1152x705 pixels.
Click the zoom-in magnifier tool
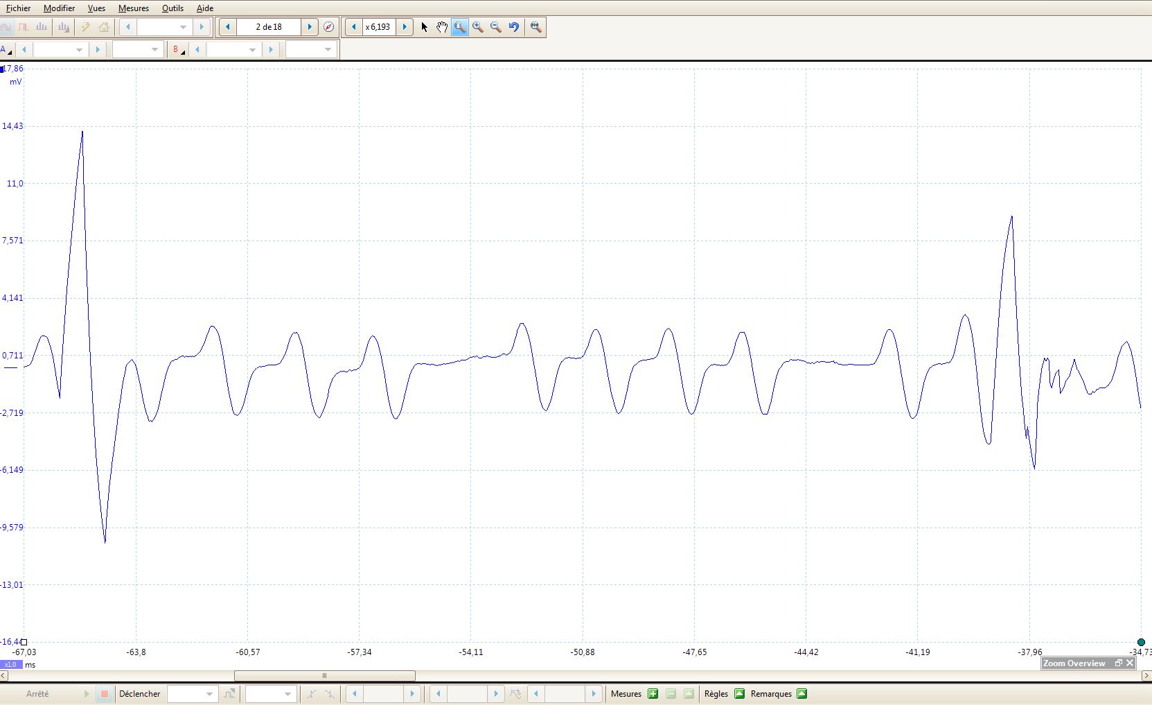pos(478,27)
